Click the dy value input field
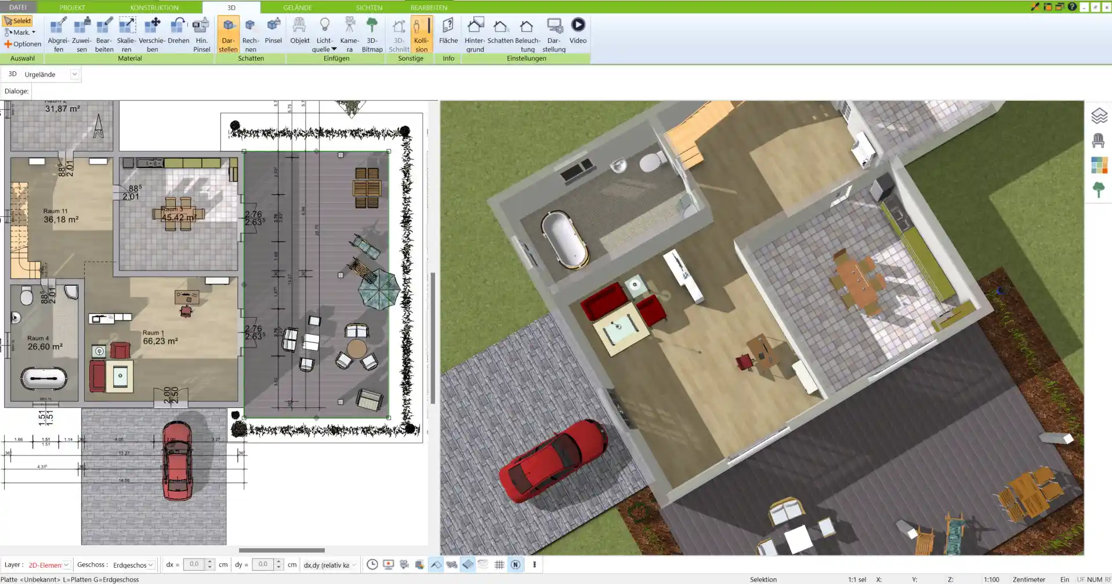1112x584 pixels. (263, 564)
